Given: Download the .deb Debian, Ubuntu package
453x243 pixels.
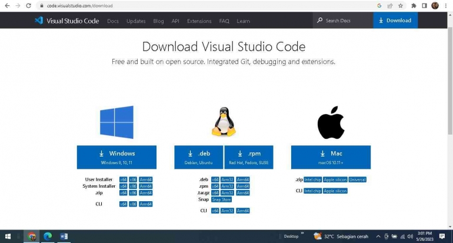Looking at the screenshot, I should coord(198,157).
